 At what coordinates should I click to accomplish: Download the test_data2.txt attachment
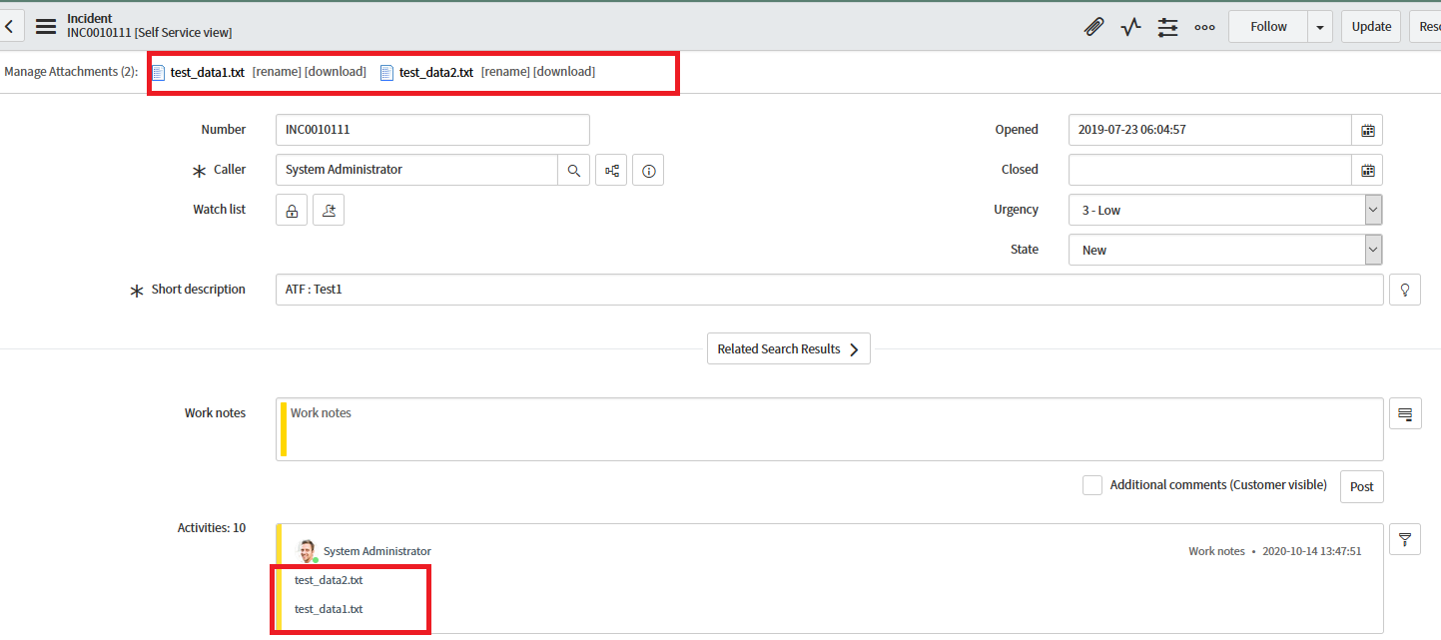564,71
